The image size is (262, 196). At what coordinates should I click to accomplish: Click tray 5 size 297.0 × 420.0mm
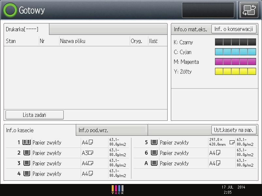(217, 142)
